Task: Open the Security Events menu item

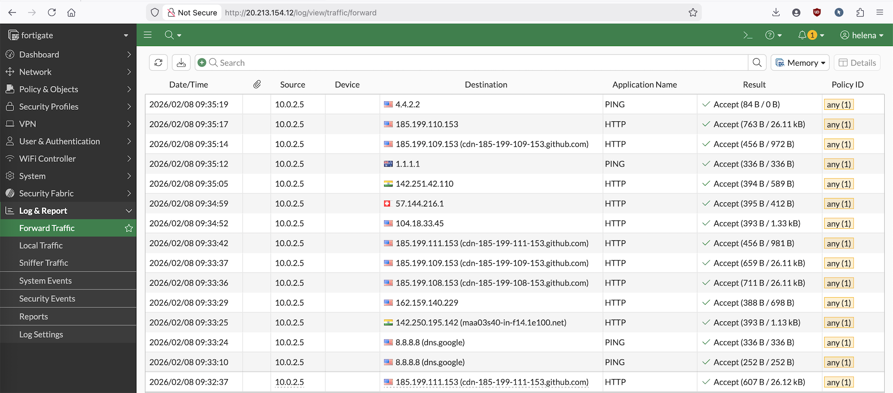Action: (47, 299)
